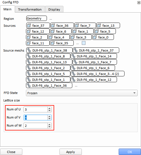This screenshot has height=155, width=141.
Task: Switch to the Transformation tab
Action: 30,9
